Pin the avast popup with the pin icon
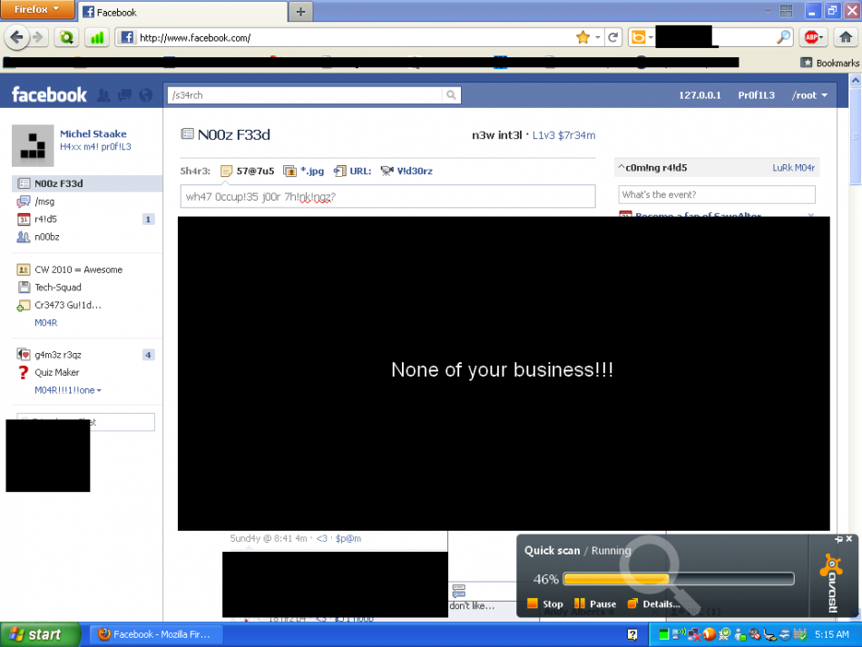 click(838, 539)
